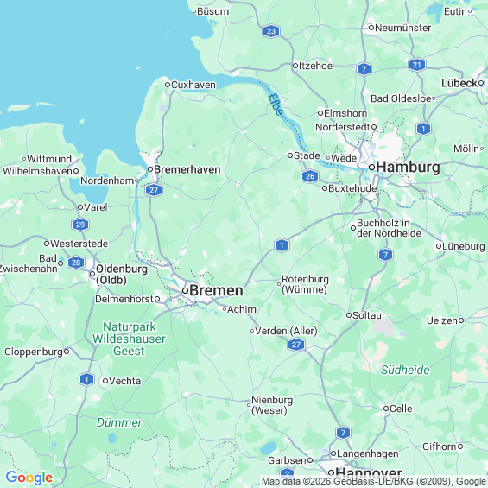Click the A29 highway shield below Varel

coord(80,225)
